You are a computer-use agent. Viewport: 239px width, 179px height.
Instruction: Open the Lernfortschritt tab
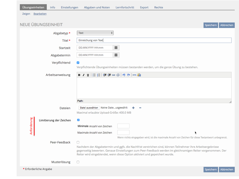coord(125,7)
